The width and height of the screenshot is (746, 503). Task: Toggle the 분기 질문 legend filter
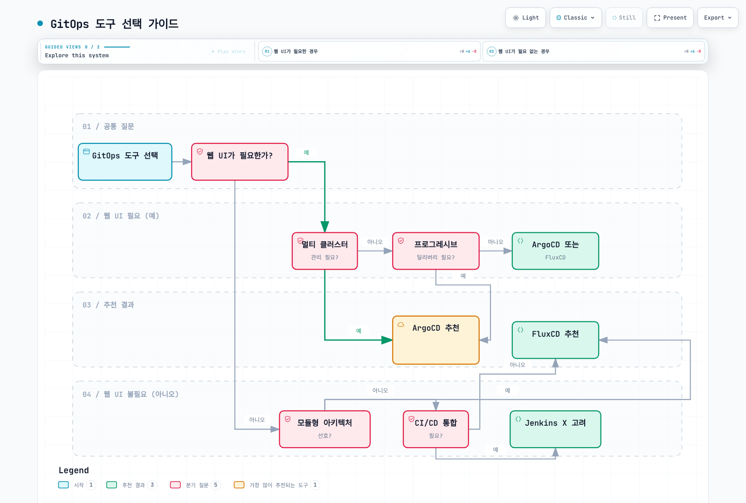(195, 485)
